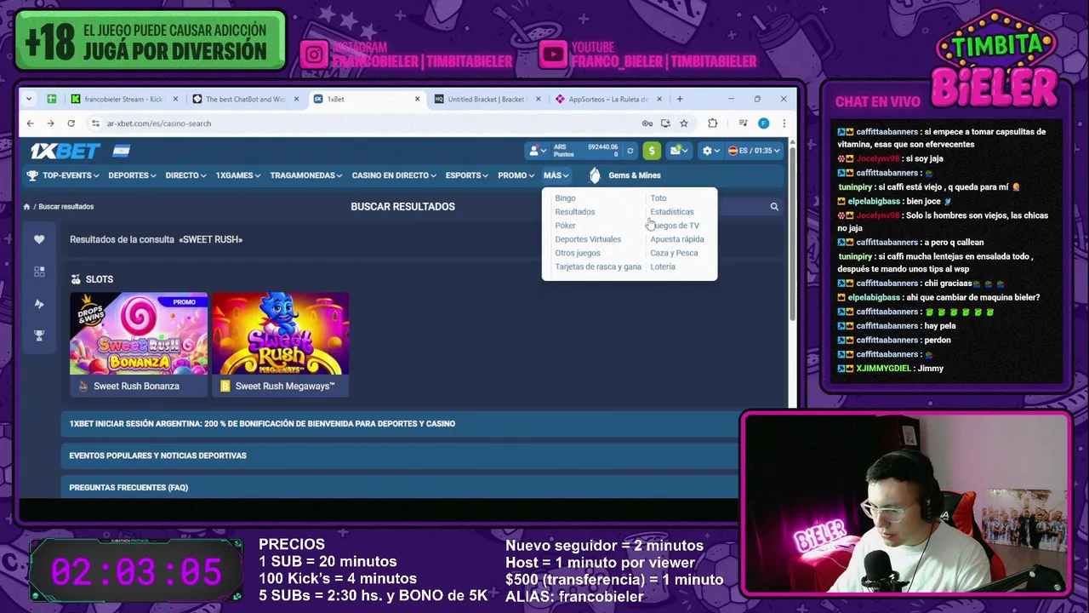This screenshot has width=1089, height=613.
Task: Expand PREGUNTAS FRECUENTES (FAQ) section
Action: click(x=400, y=487)
